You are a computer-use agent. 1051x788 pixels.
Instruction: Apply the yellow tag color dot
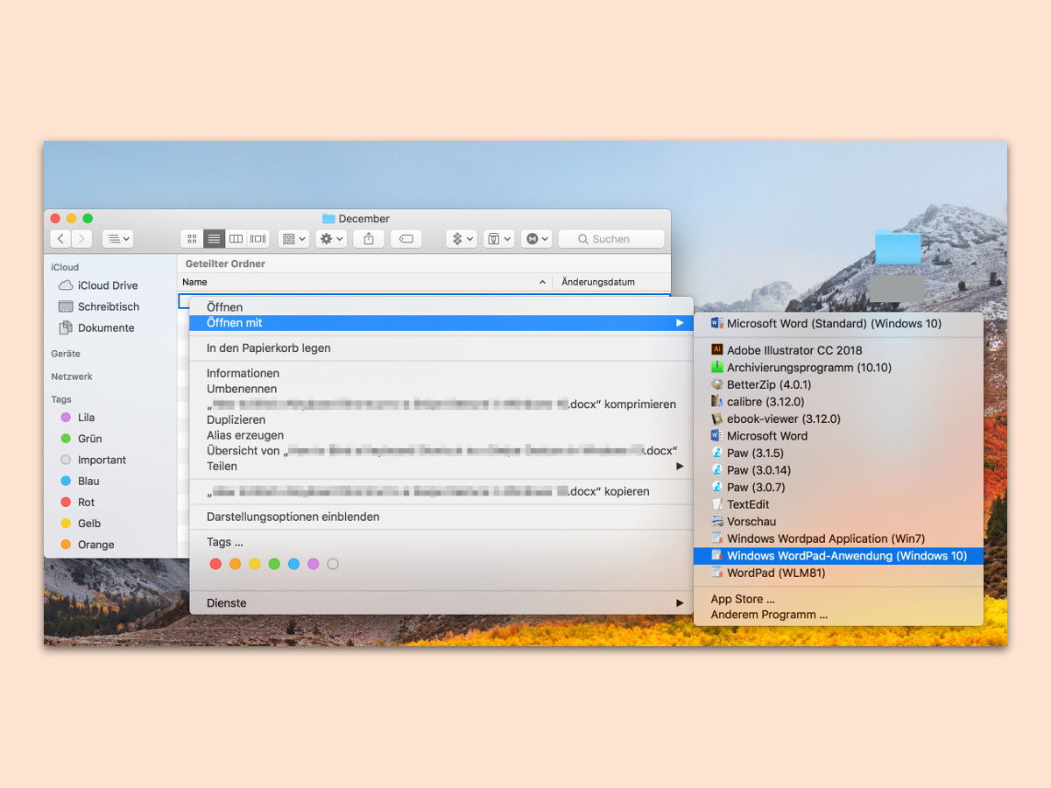click(254, 564)
